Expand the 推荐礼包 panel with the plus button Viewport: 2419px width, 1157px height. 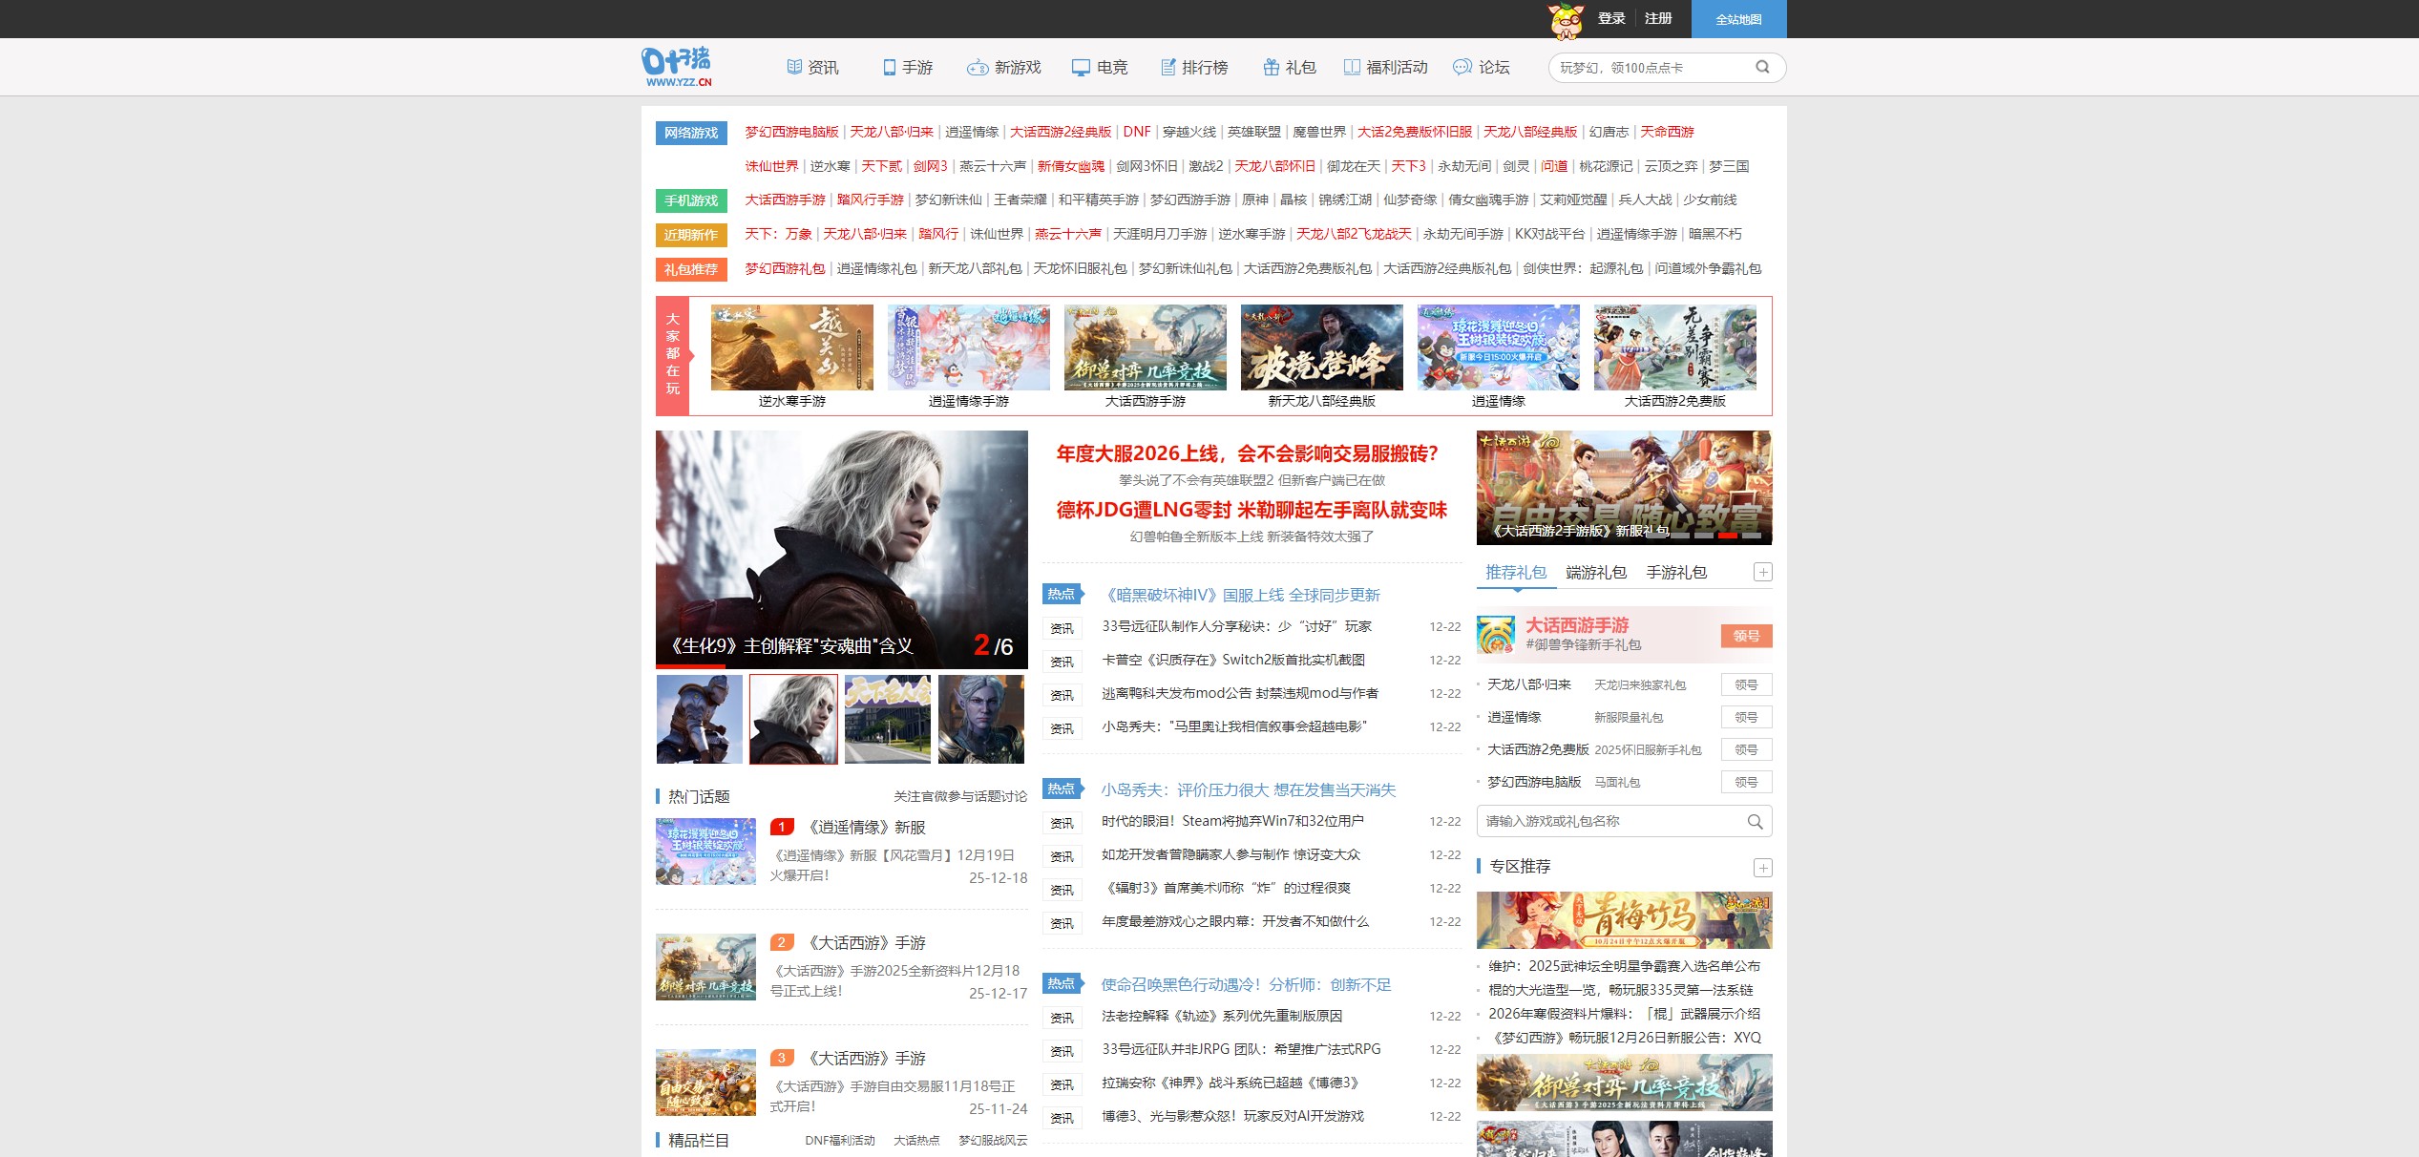coord(1764,571)
